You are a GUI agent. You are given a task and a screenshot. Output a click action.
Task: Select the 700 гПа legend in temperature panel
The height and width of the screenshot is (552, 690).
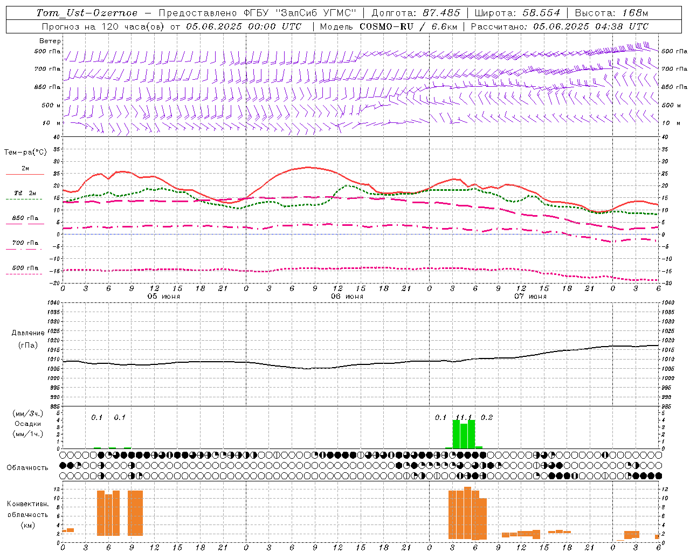[25, 243]
